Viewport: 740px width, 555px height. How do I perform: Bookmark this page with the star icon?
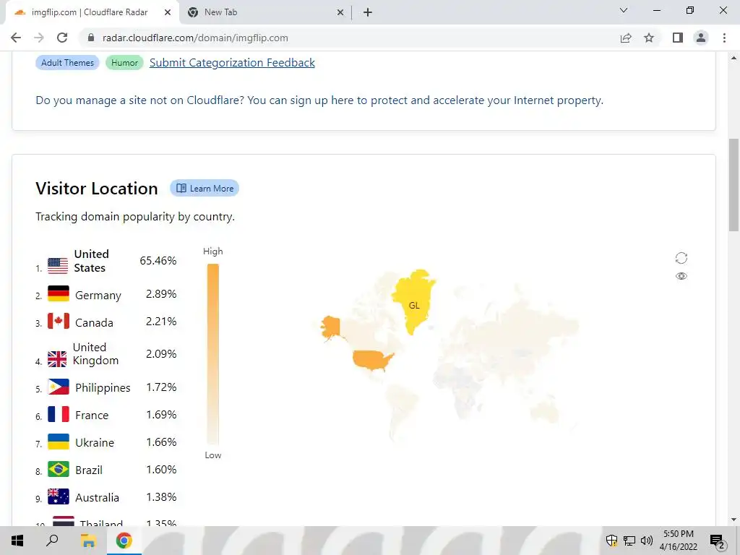pos(649,38)
